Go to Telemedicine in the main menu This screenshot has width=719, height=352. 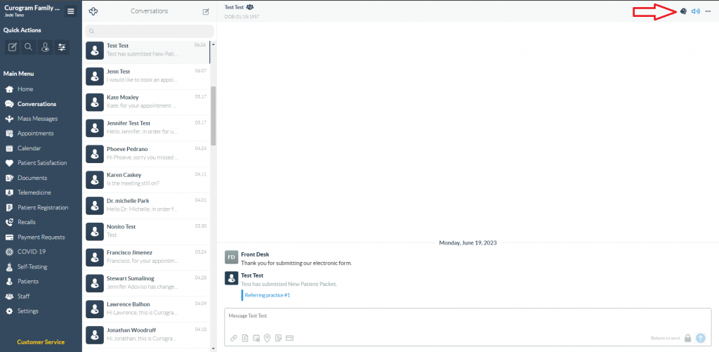click(34, 193)
